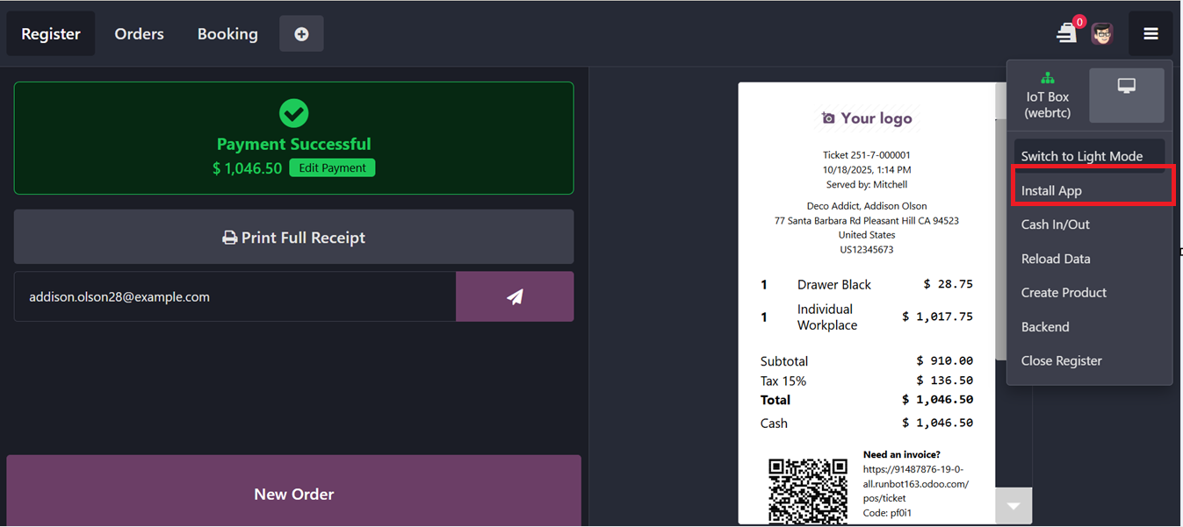
Task: Click 'Individual Workplace' line on receipt
Action: pos(867,317)
